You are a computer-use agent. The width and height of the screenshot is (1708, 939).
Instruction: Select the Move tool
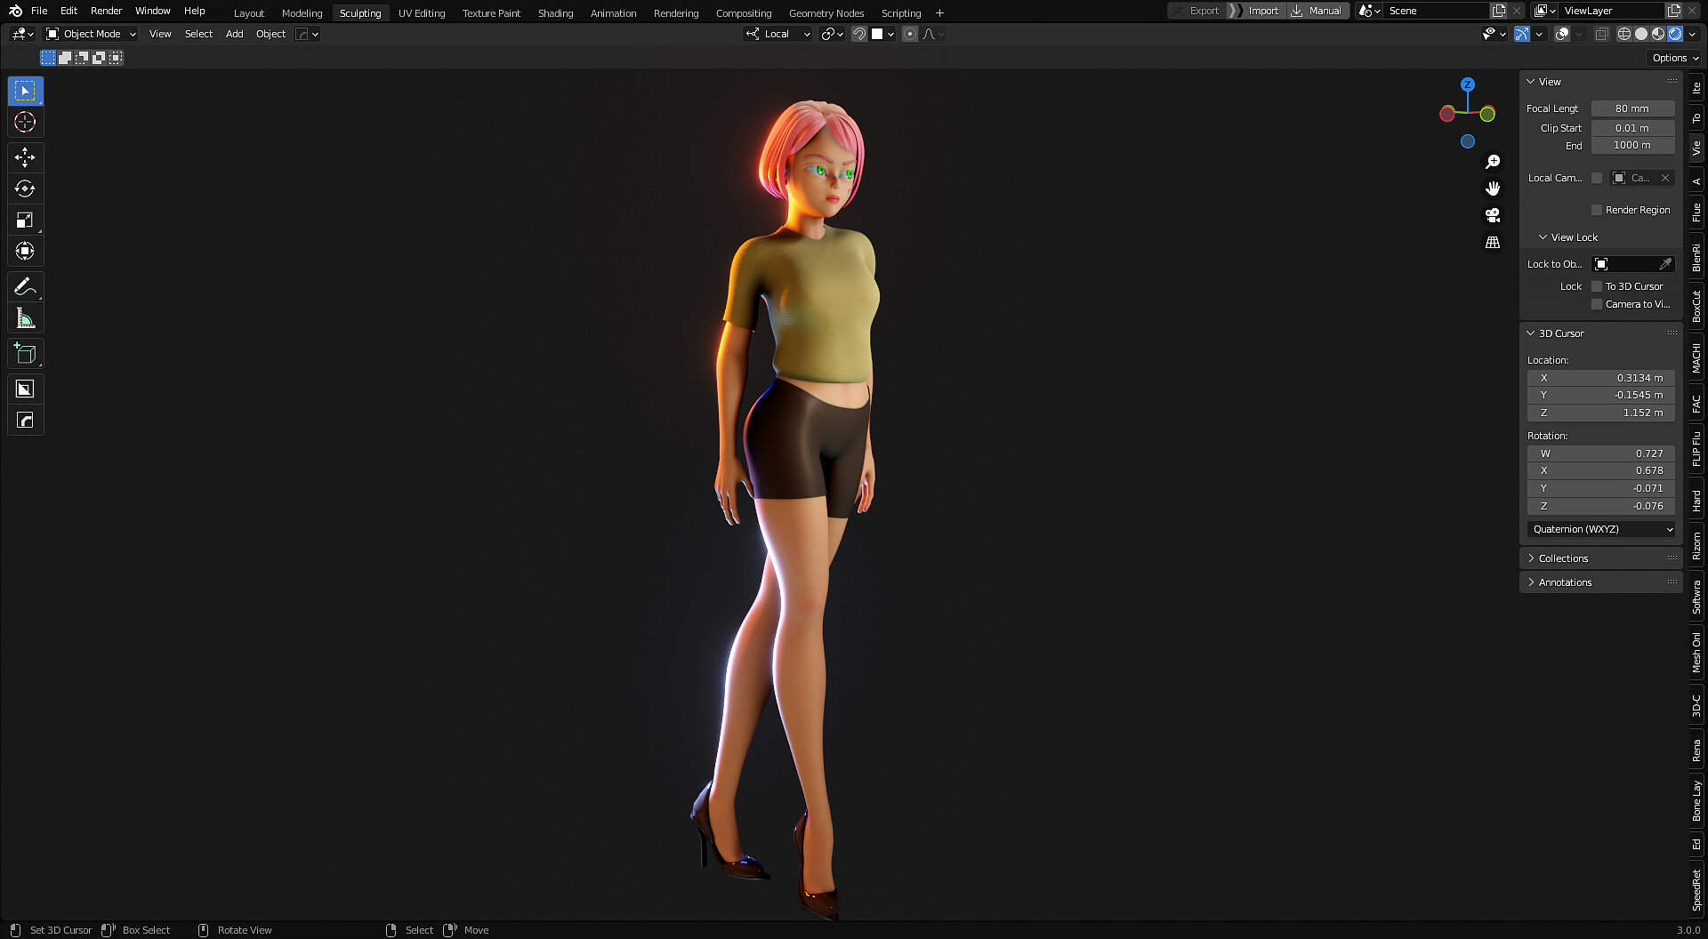click(25, 157)
